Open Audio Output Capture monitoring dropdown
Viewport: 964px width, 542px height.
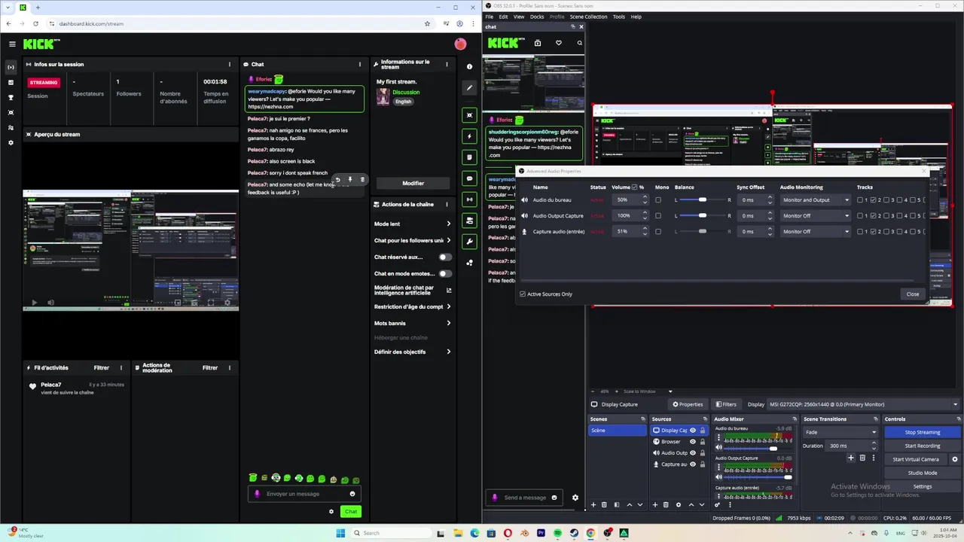click(816, 216)
